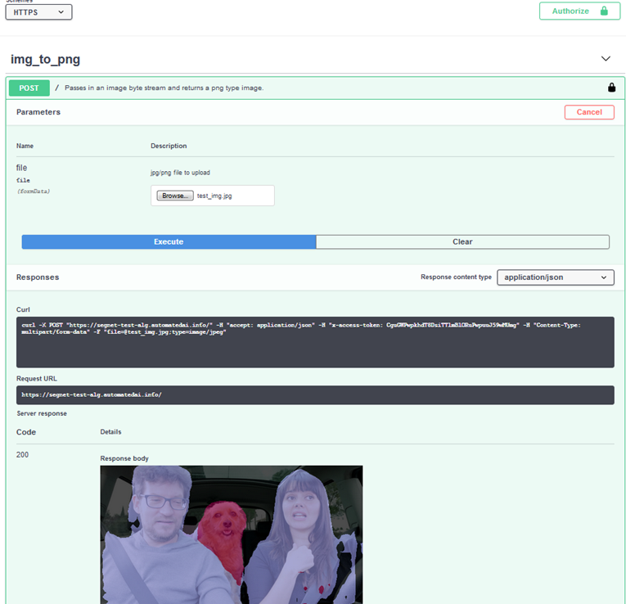Clear the response results
The width and height of the screenshot is (626, 604).
pos(462,242)
